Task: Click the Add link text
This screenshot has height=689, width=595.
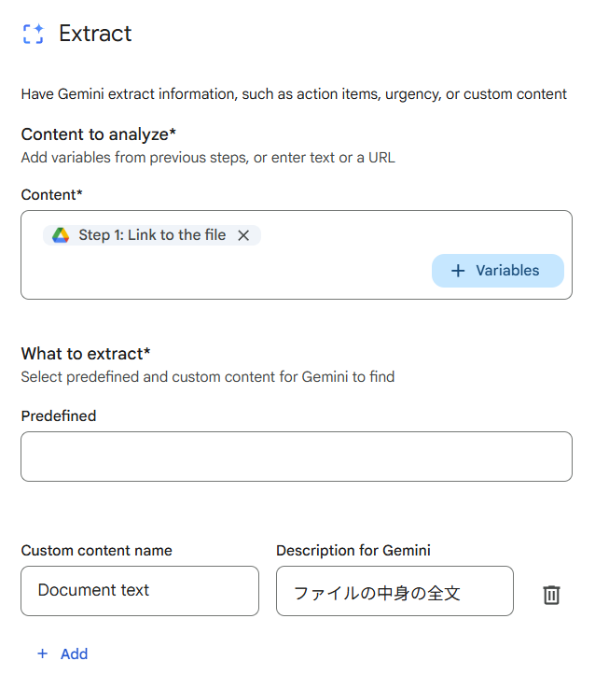Action: point(74,654)
